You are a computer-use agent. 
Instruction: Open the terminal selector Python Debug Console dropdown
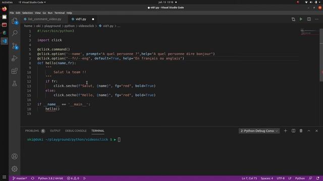point(259,131)
